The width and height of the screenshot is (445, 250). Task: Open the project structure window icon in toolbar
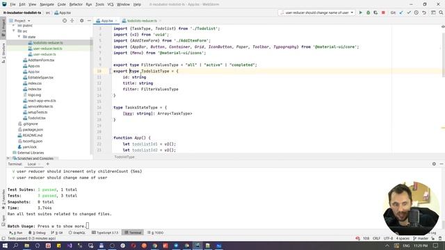point(433,12)
